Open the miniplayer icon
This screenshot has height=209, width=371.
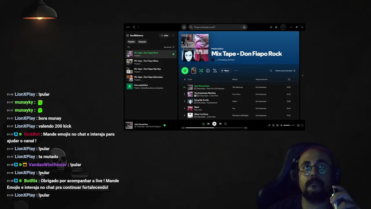click(298, 125)
